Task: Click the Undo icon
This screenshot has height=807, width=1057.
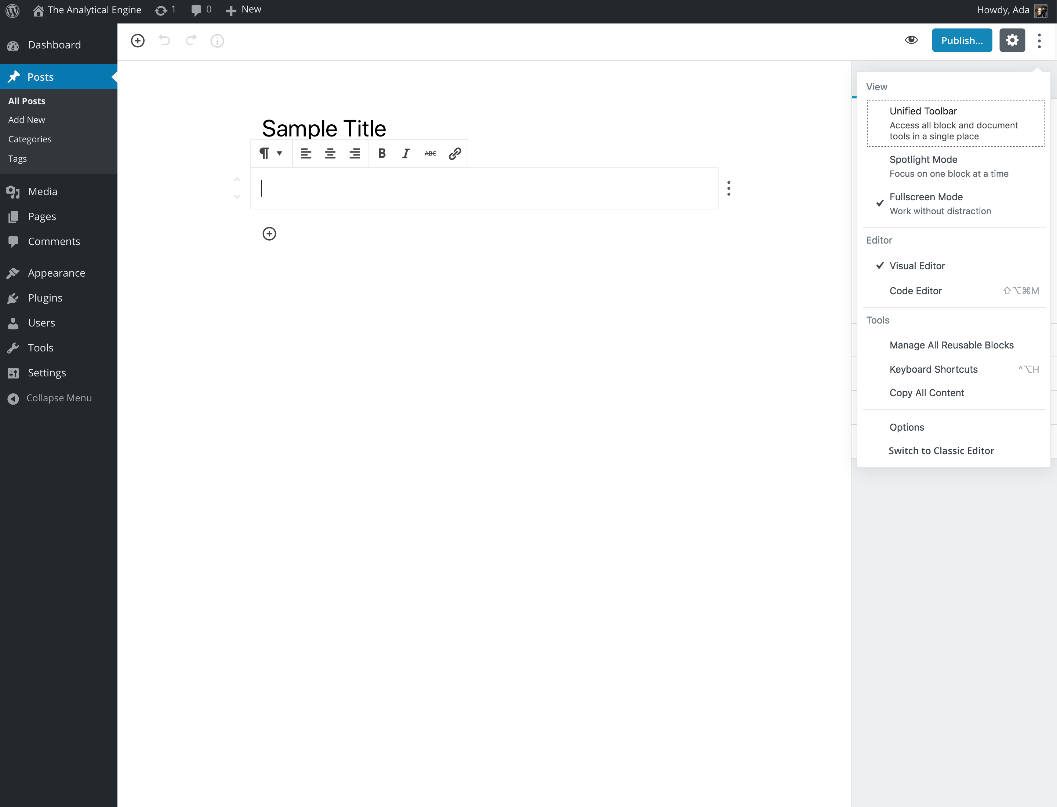Action: pyautogui.click(x=164, y=40)
